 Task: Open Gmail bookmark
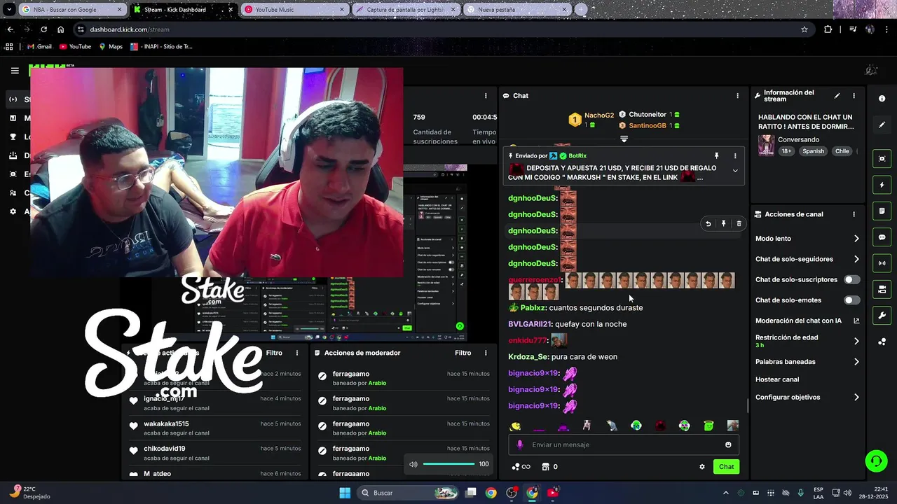point(39,47)
